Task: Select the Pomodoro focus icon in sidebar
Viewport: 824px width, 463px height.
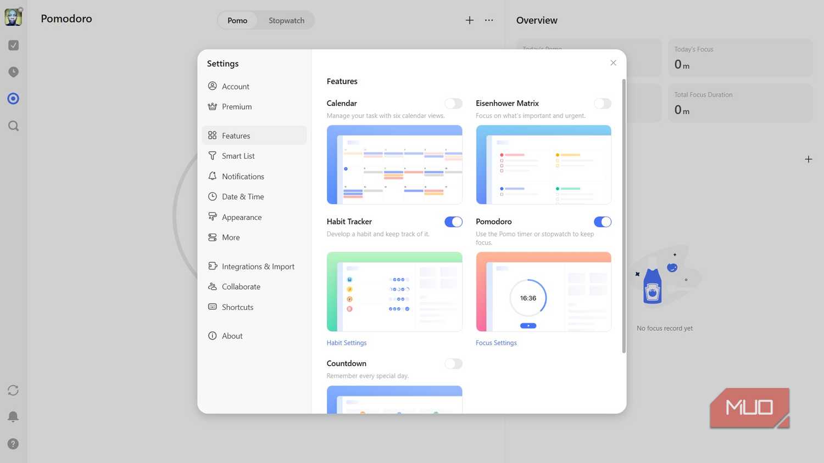Action: (x=14, y=99)
